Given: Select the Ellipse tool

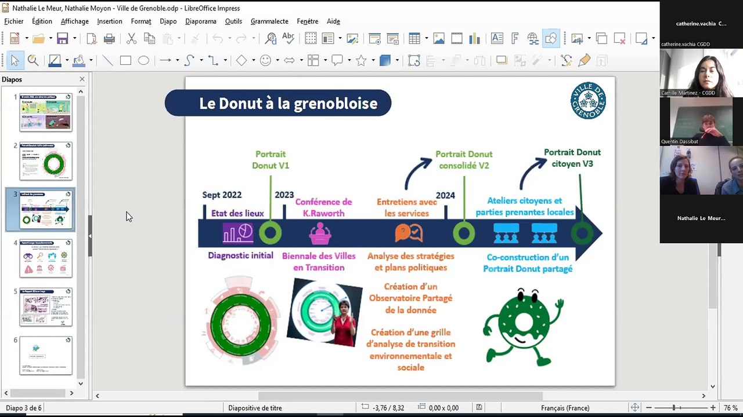Looking at the screenshot, I should point(143,60).
